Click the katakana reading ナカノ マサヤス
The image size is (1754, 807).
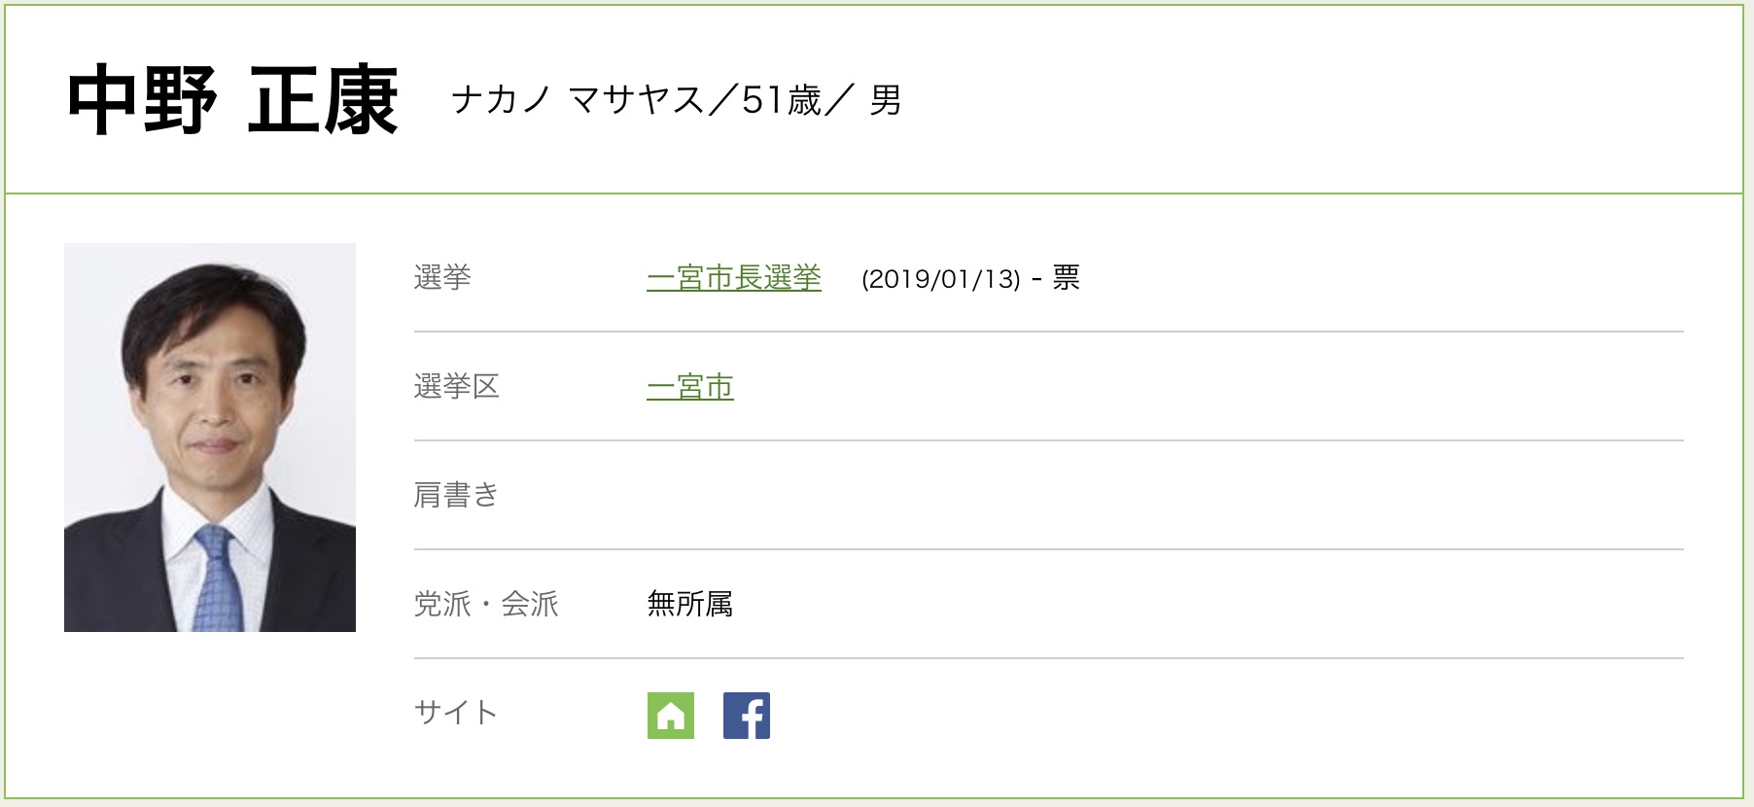[x=578, y=100]
